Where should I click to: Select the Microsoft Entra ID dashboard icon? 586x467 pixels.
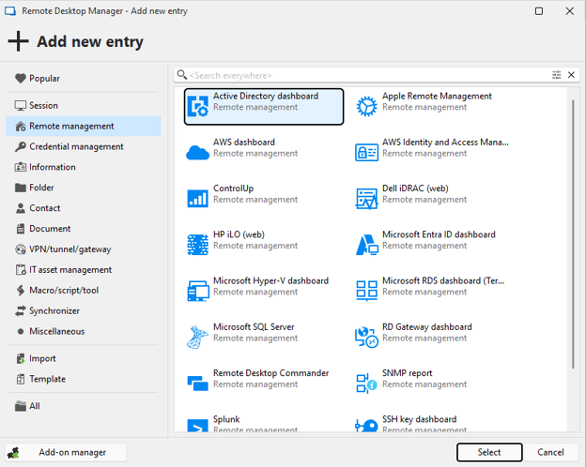click(x=366, y=244)
